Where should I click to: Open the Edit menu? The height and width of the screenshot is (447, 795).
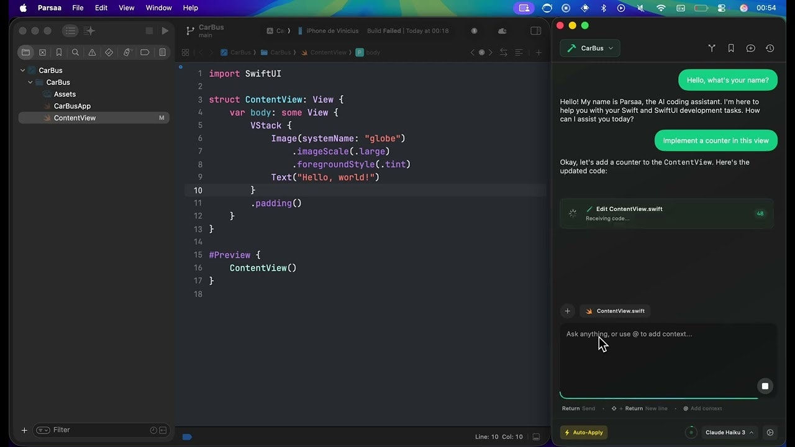pyautogui.click(x=101, y=7)
